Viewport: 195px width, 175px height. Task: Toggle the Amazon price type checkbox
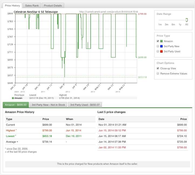(158, 41)
